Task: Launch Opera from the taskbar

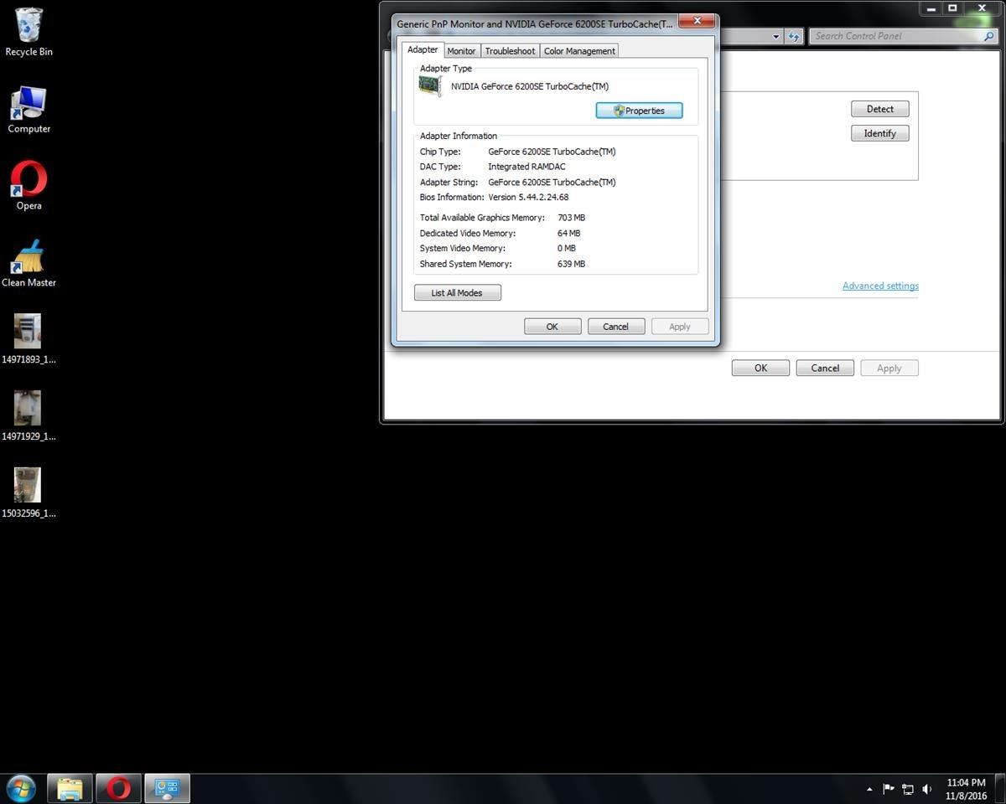Action: click(x=118, y=788)
